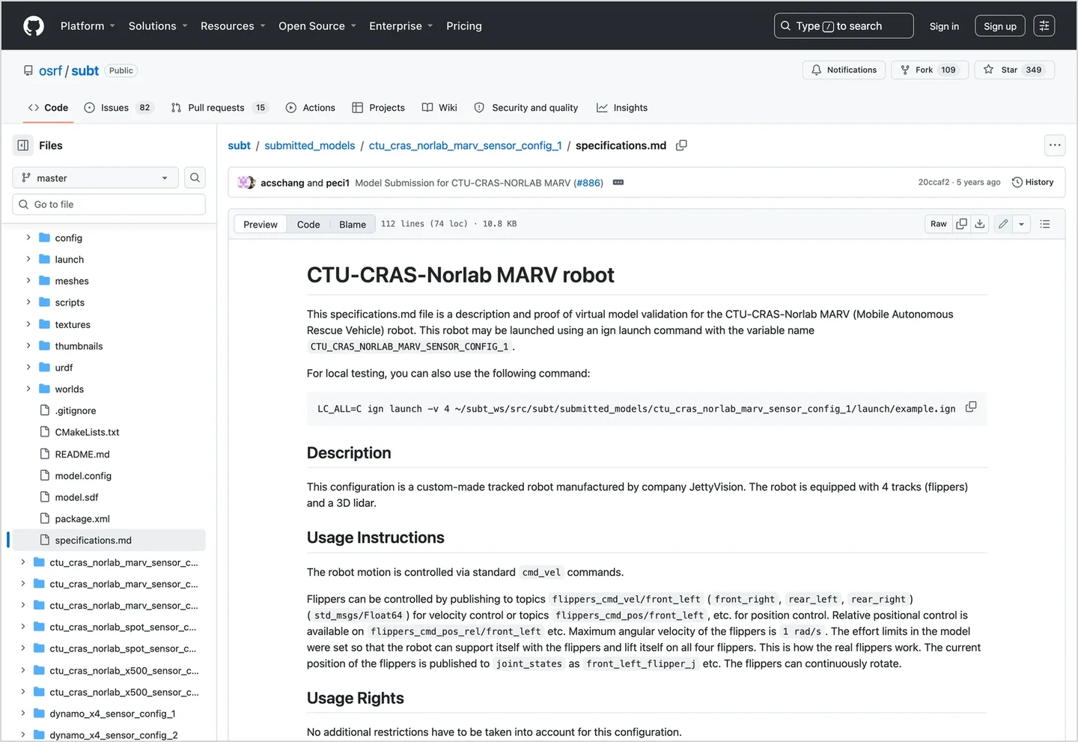Edit this file pencil icon
Viewport: 1078px width, 742px height.
[x=1003, y=224]
